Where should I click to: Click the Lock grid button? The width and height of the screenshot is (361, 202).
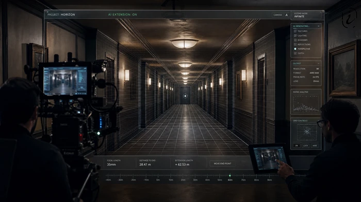305,145
